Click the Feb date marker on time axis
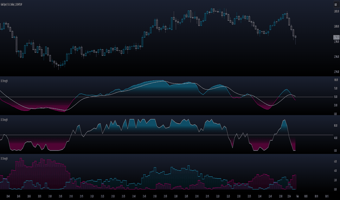This screenshot has height=200, width=340. click(x=297, y=196)
